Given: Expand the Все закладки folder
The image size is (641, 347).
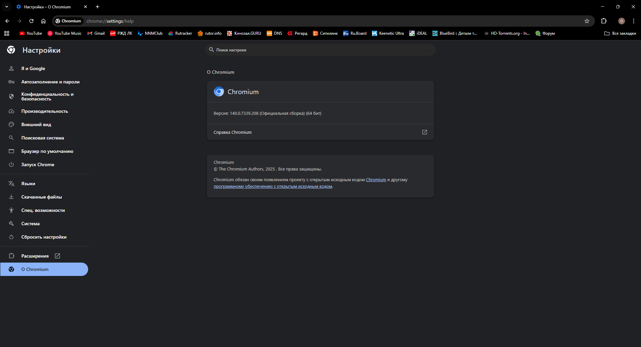Looking at the screenshot, I should (x=620, y=33).
